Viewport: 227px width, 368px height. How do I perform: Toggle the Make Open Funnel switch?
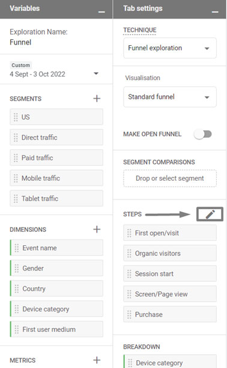(202, 134)
